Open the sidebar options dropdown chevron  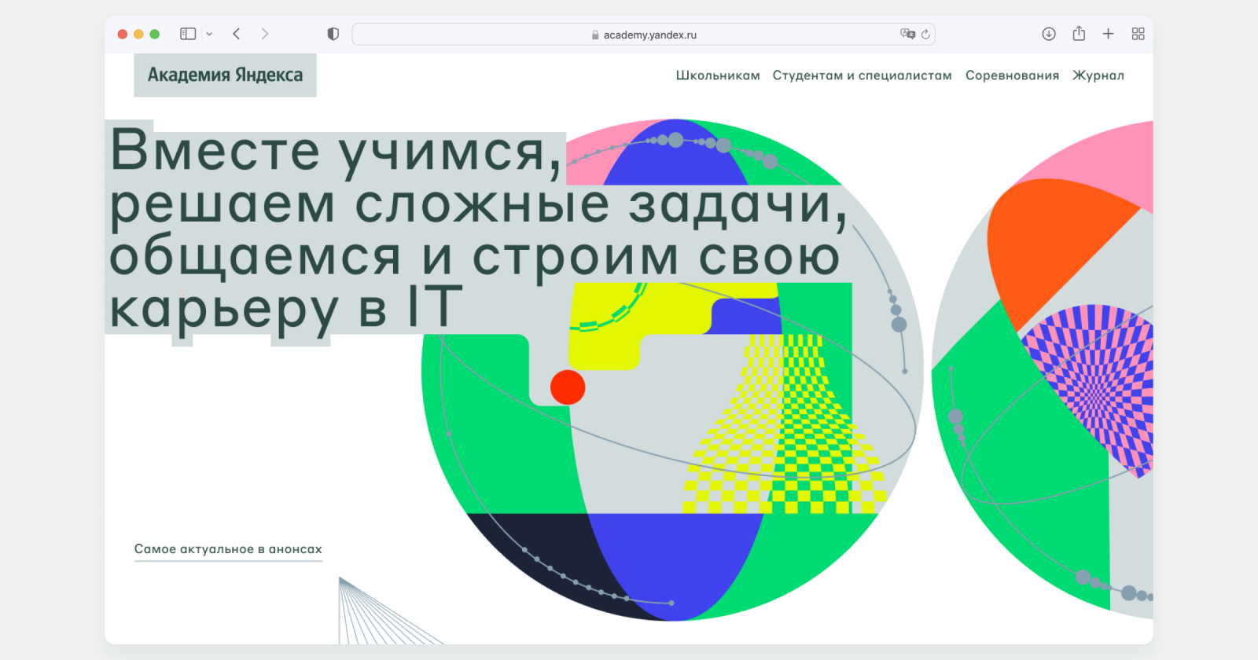click(209, 34)
